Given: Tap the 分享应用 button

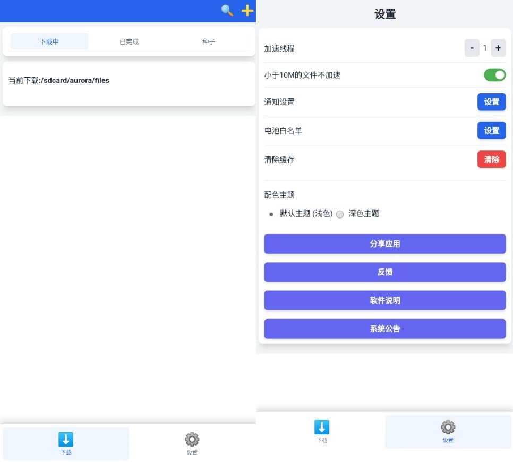Looking at the screenshot, I should pyautogui.click(x=384, y=244).
